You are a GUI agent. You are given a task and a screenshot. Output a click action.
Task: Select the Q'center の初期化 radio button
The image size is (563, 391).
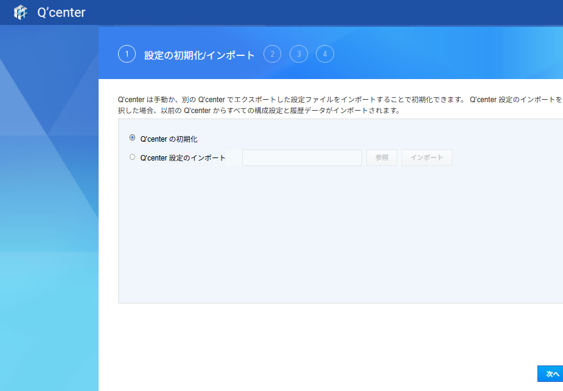pos(133,138)
